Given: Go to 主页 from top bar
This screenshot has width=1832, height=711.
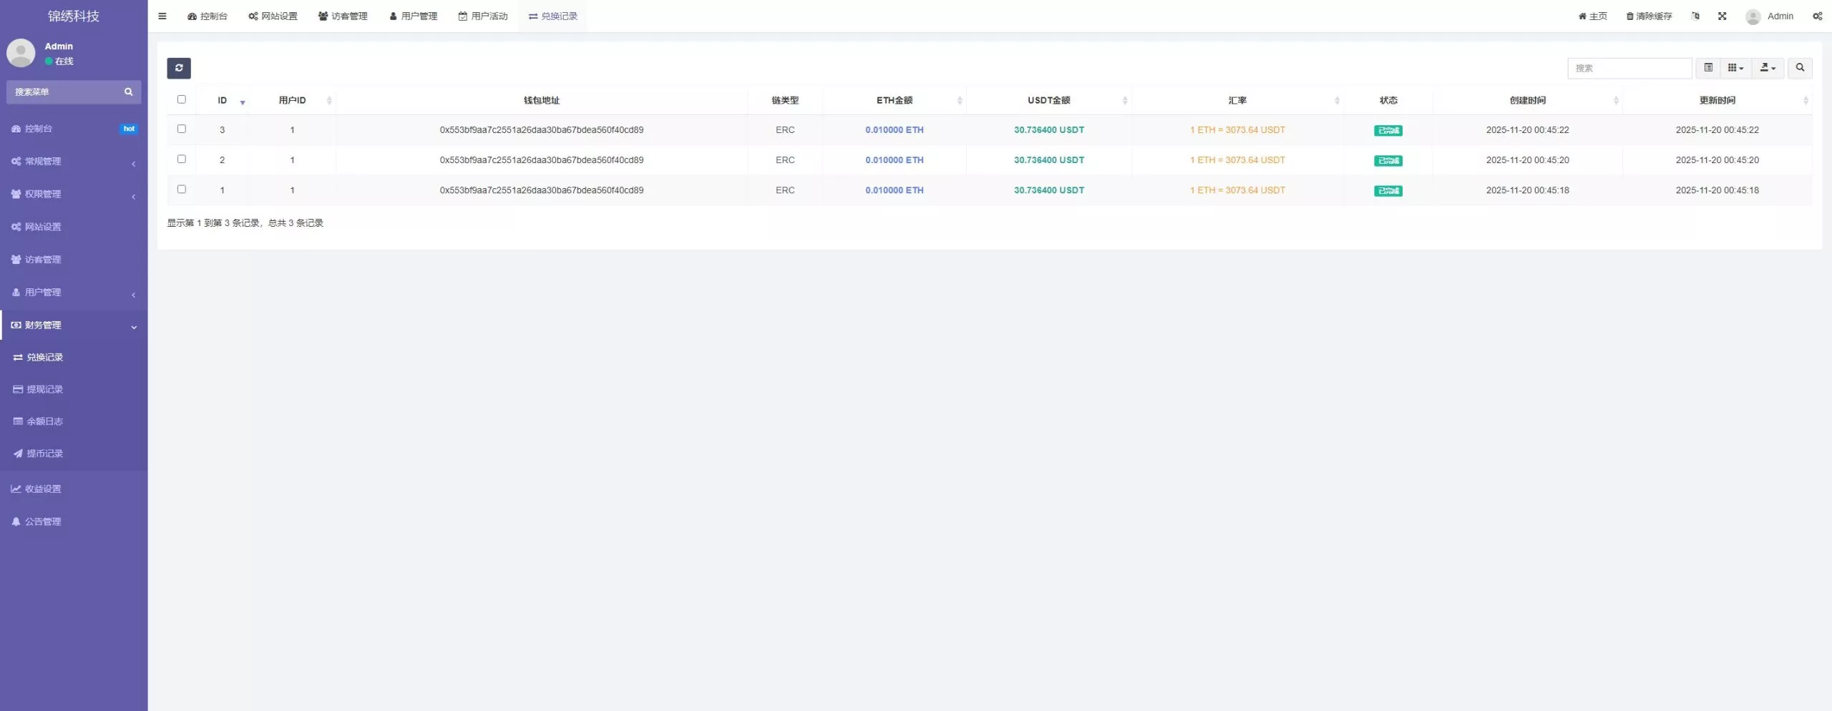Looking at the screenshot, I should tap(1592, 16).
